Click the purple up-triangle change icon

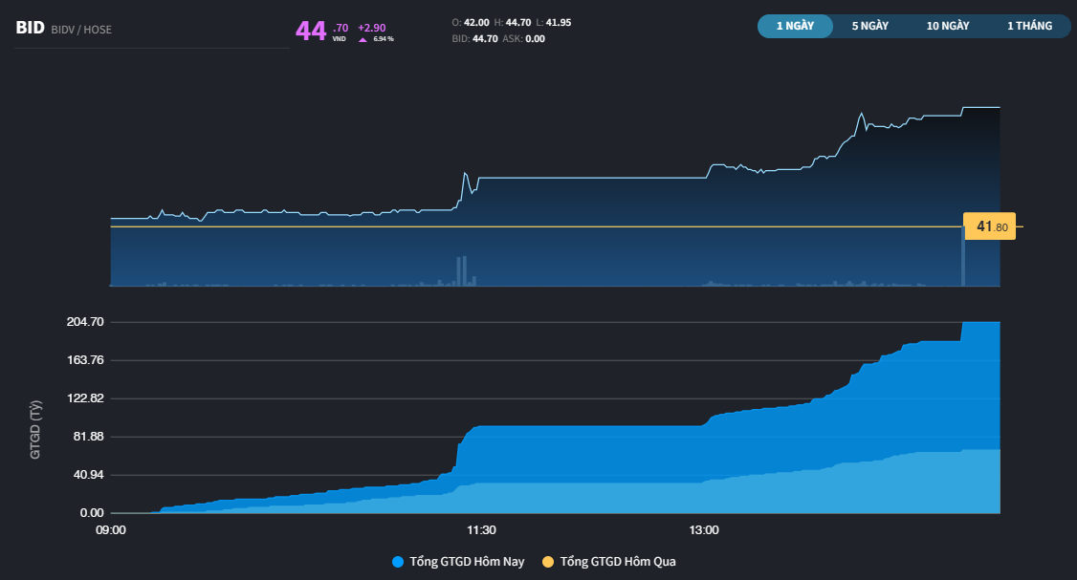[x=363, y=40]
